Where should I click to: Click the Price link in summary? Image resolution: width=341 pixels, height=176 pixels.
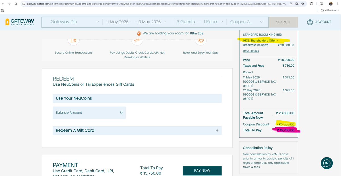tap(246, 60)
